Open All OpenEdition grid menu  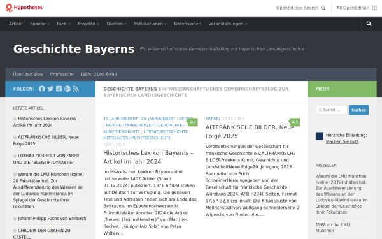pos(374,8)
